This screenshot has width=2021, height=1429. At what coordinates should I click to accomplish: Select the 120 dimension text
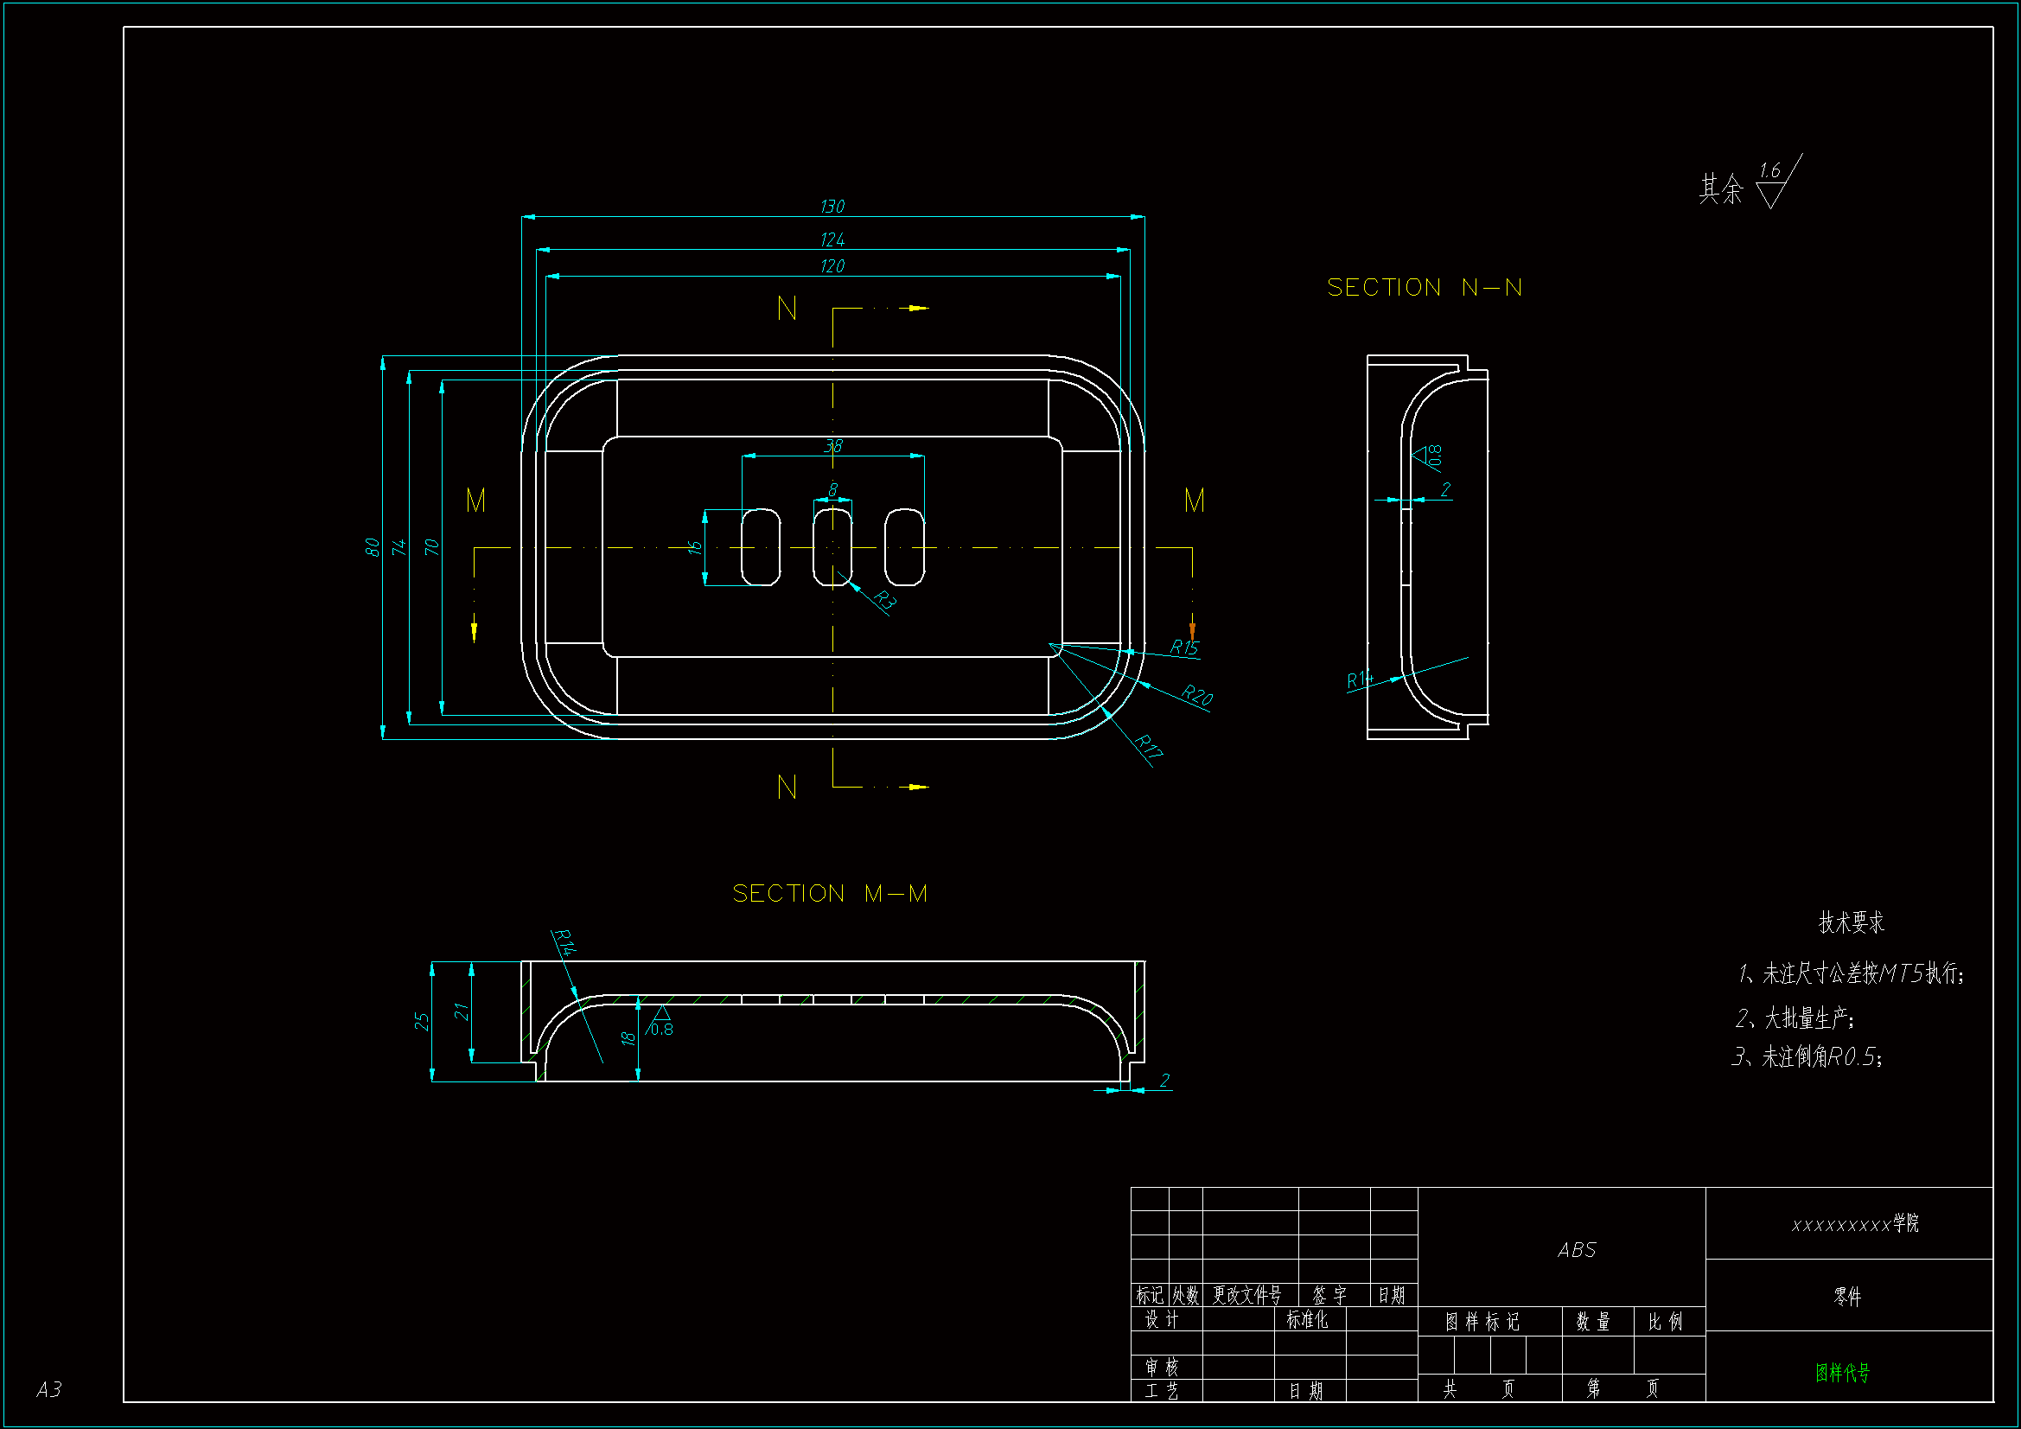pyautogui.click(x=832, y=267)
